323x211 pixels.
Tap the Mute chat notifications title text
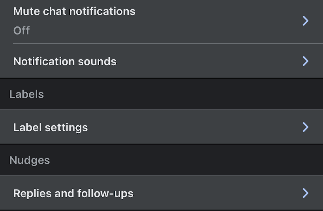click(74, 11)
